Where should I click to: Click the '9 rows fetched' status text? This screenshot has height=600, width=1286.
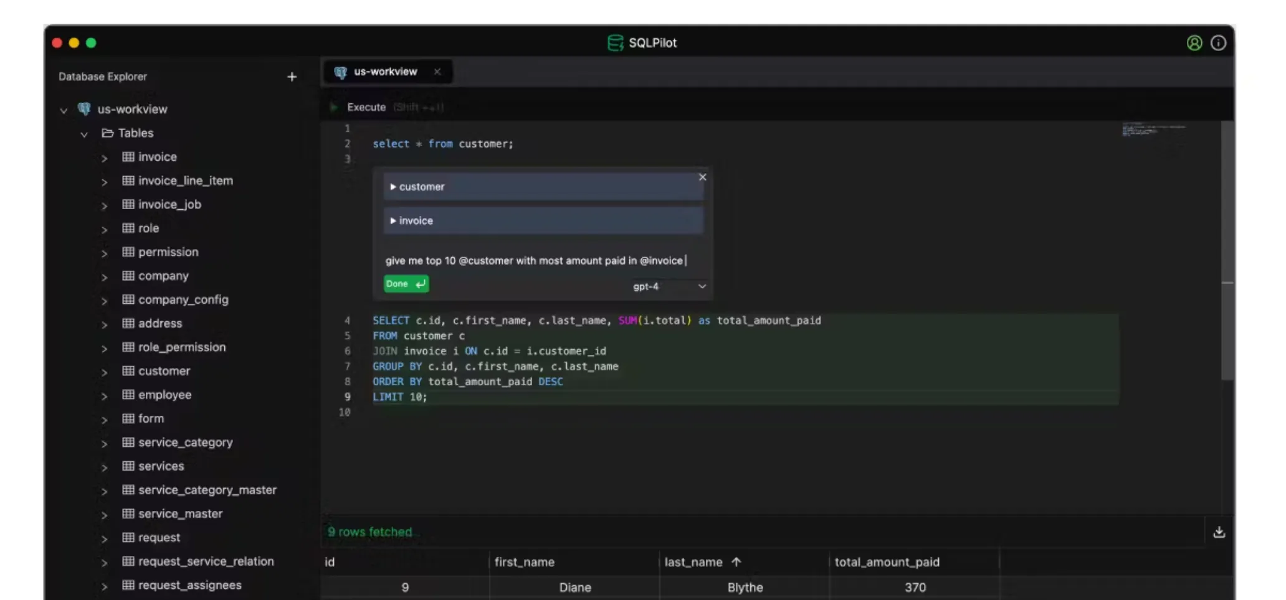pyautogui.click(x=370, y=532)
